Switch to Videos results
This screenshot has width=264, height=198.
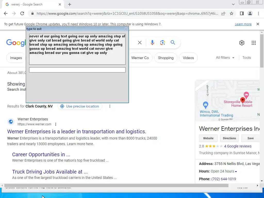pyautogui.click(x=188, y=58)
